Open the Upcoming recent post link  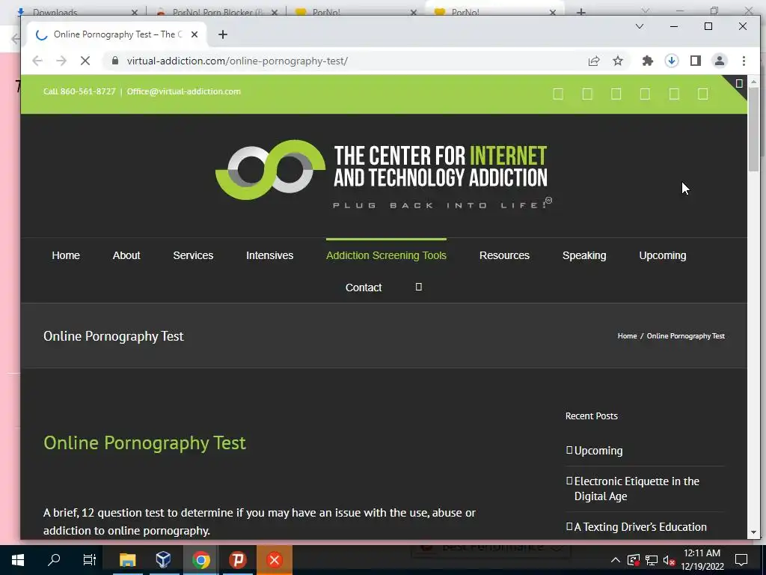coord(598,451)
